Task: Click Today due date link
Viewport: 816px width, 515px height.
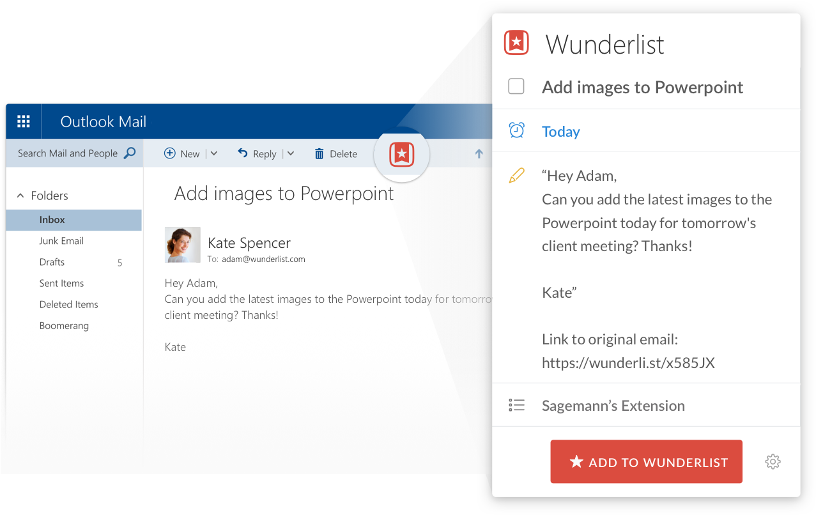Action: click(x=561, y=132)
